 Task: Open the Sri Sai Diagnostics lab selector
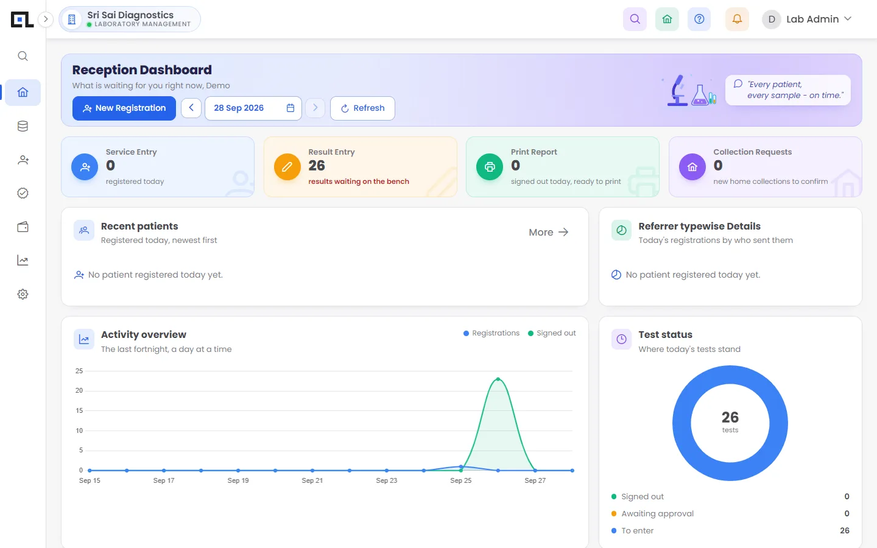130,19
